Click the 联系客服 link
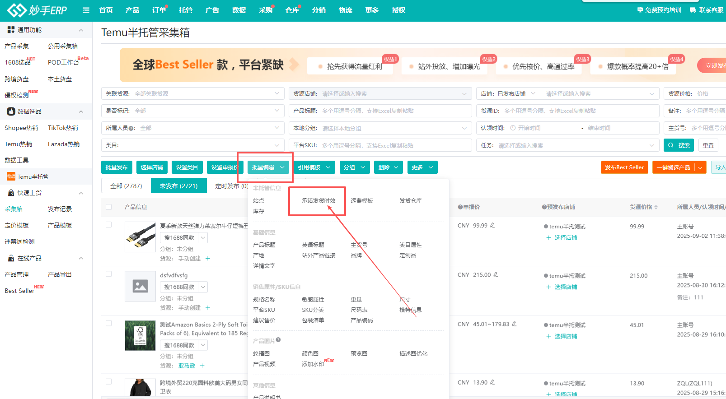This screenshot has height=399, width=726. [707, 10]
